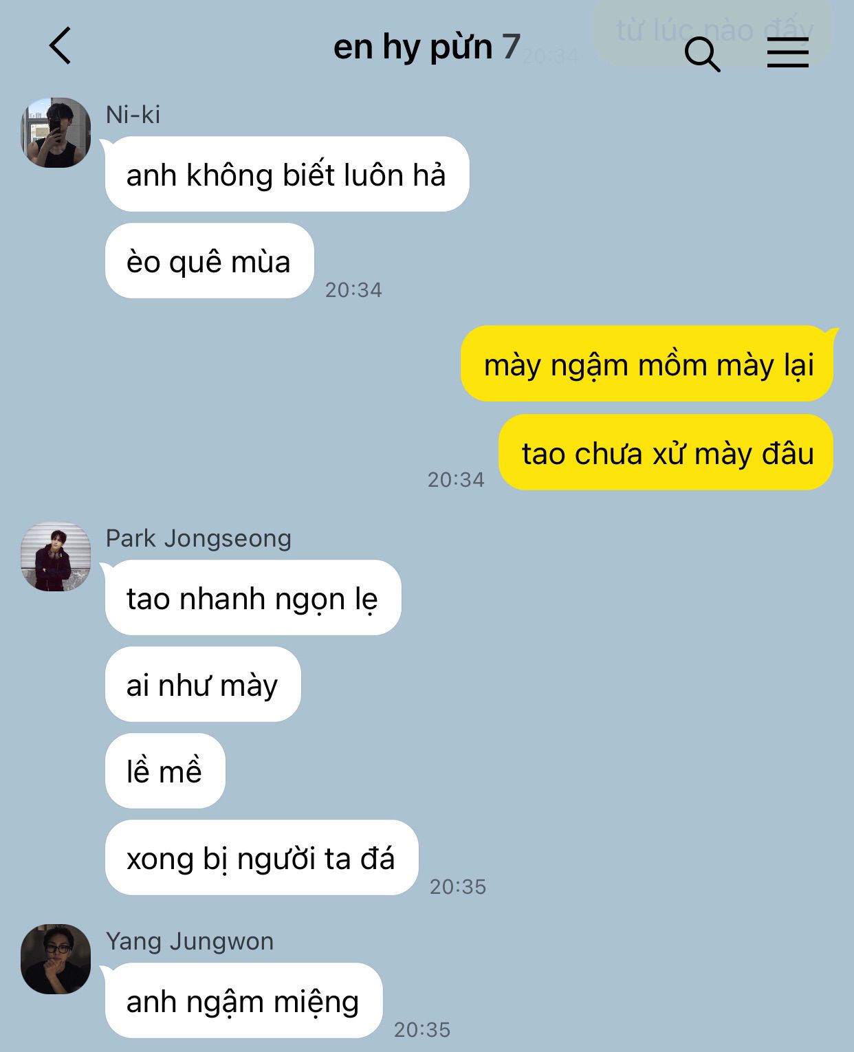
Task: Open the hamburger menu icon
Action: click(x=788, y=52)
